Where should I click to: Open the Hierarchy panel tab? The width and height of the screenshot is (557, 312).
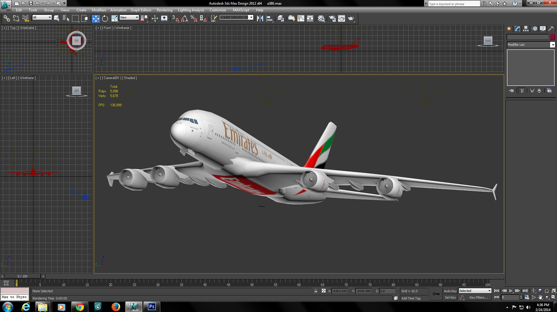[526, 29]
